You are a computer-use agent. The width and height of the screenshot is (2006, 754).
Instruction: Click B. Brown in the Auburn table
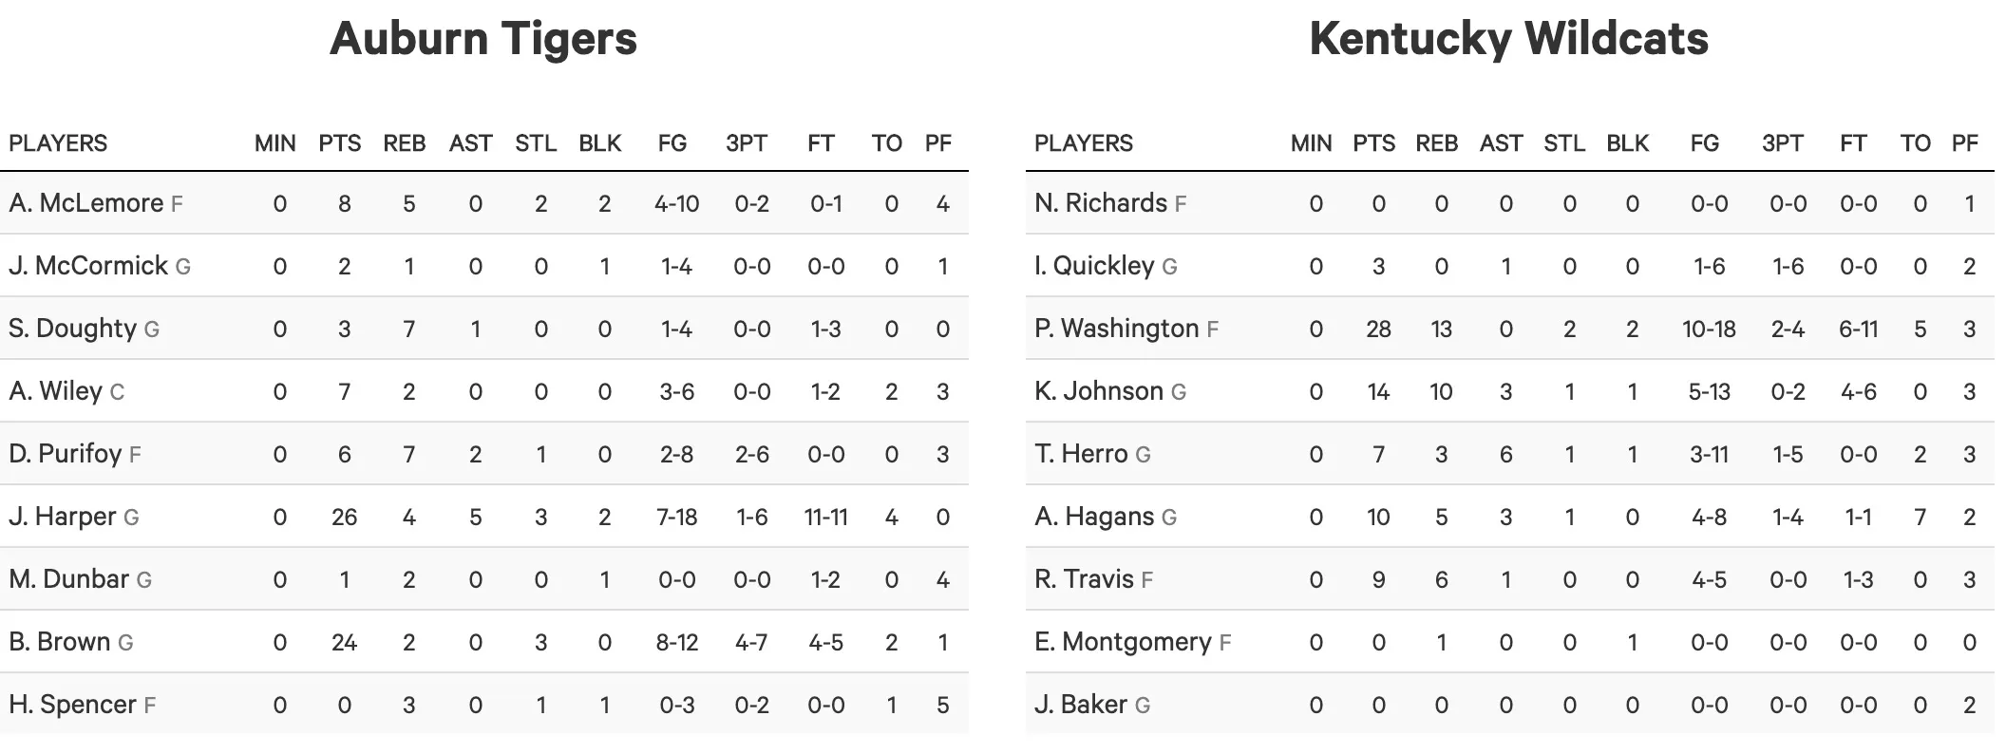(60, 642)
